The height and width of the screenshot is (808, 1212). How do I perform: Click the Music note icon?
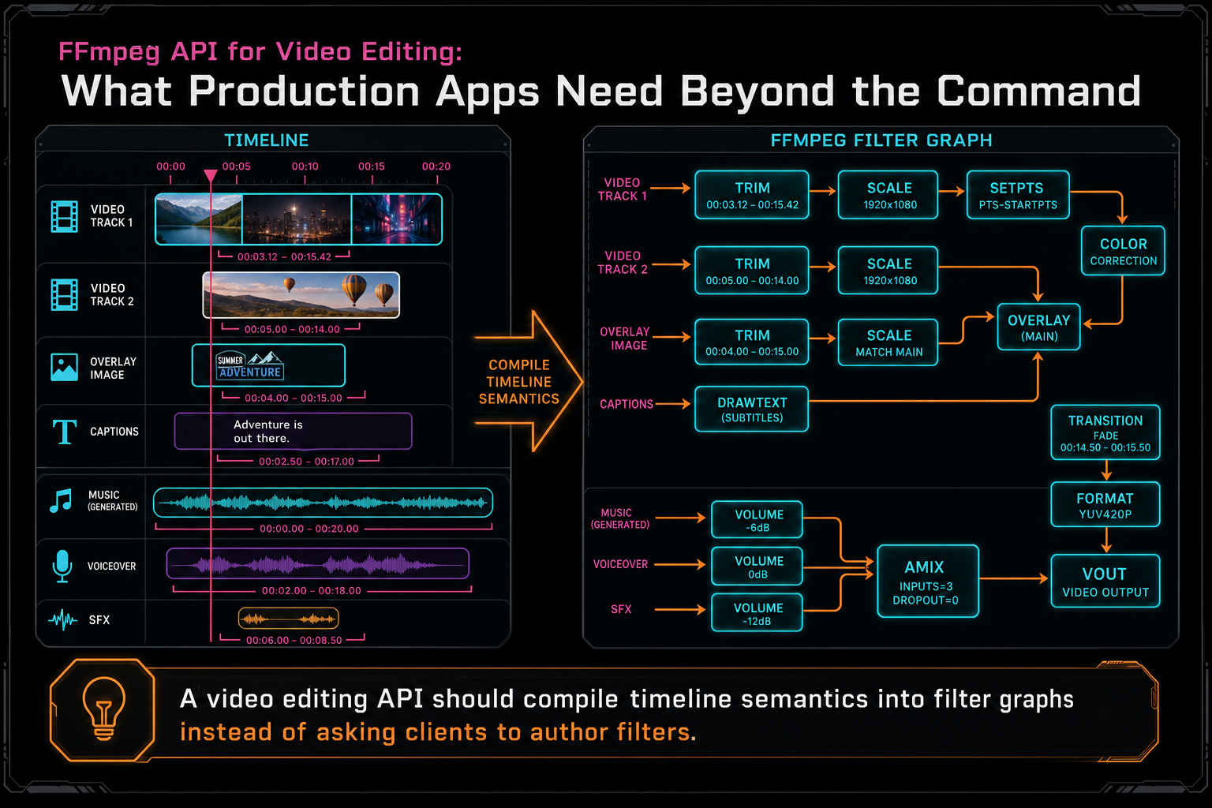(61, 500)
